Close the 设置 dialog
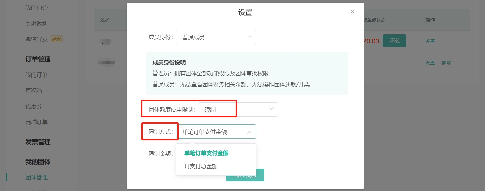Image resolution: width=485 pixels, height=191 pixels. [x=352, y=11]
